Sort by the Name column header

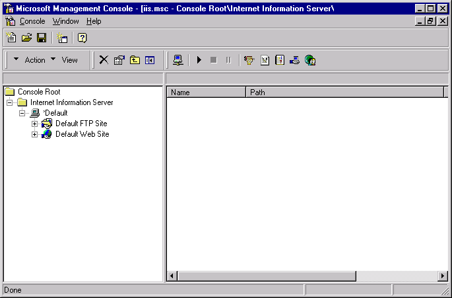(x=206, y=93)
